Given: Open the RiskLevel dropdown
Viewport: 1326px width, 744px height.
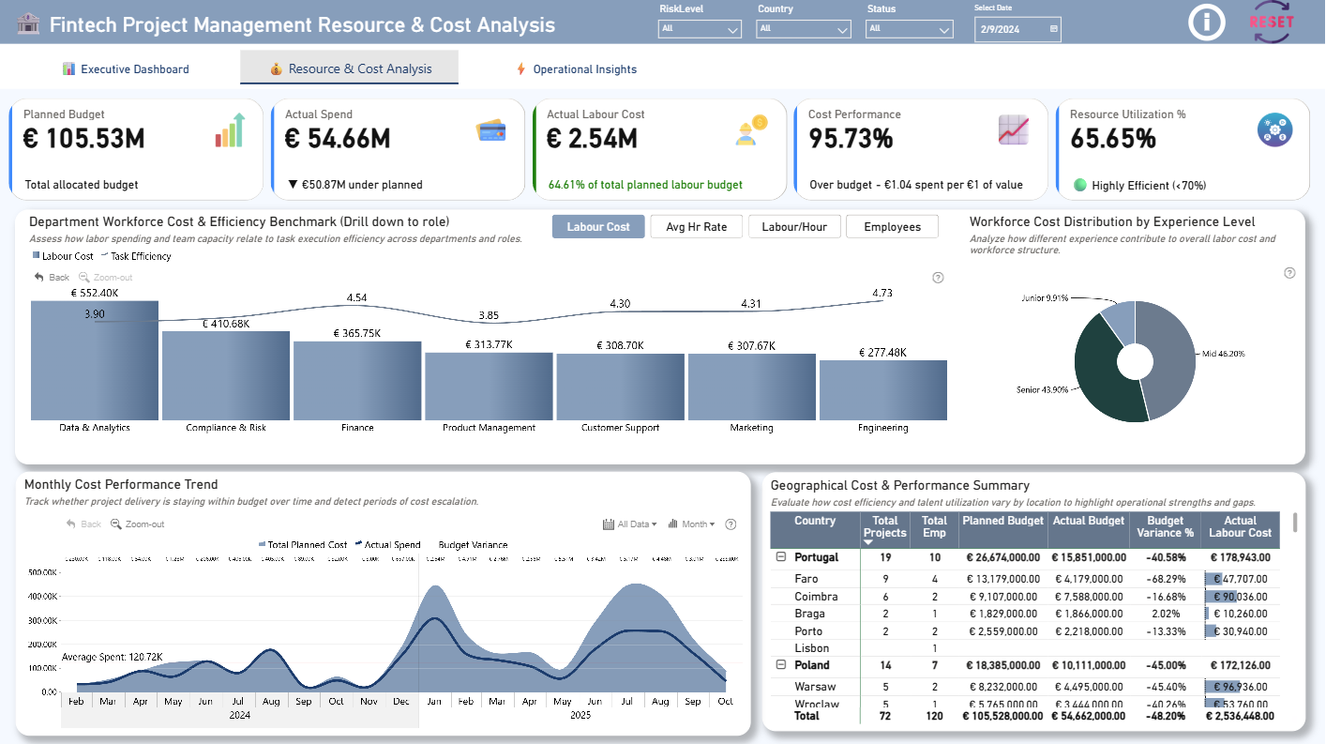Looking at the screenshot, I should click(701, 29).
